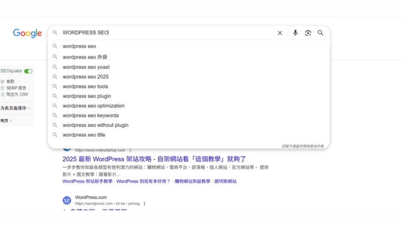Expand the 为此页面排序 section
402x226 pixels.
tap(15, 108)
